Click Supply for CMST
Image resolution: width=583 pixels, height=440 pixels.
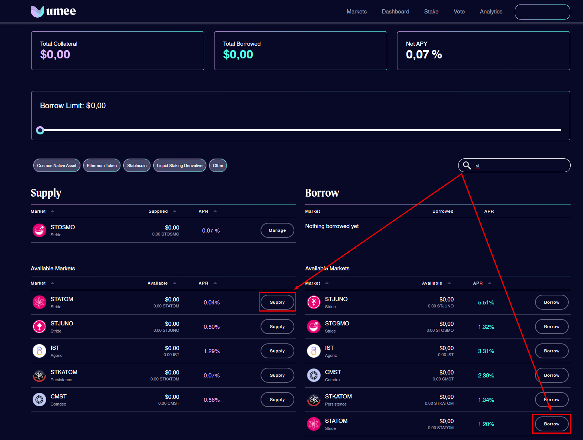(x=277, y=400)
